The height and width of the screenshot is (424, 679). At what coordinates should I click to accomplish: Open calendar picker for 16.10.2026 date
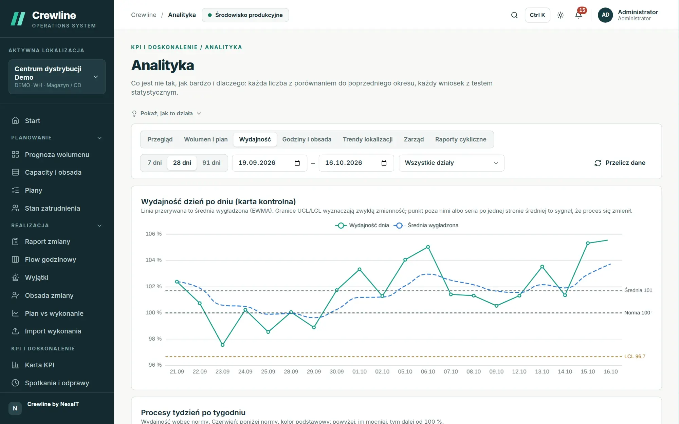(x=384, y=163)
